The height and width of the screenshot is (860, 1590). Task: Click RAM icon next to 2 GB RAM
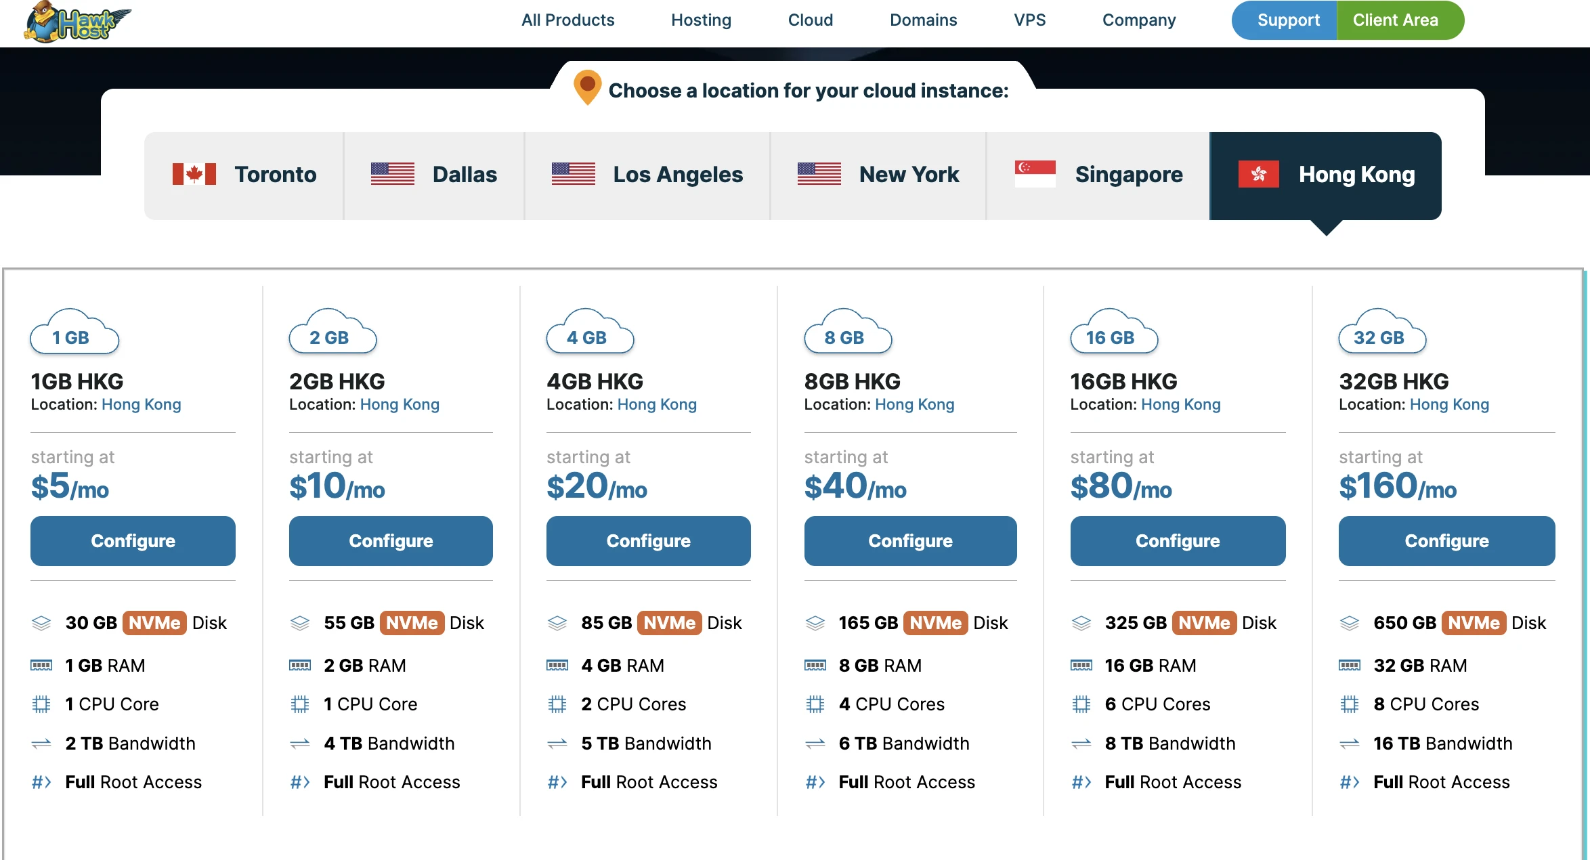point(300,666)
